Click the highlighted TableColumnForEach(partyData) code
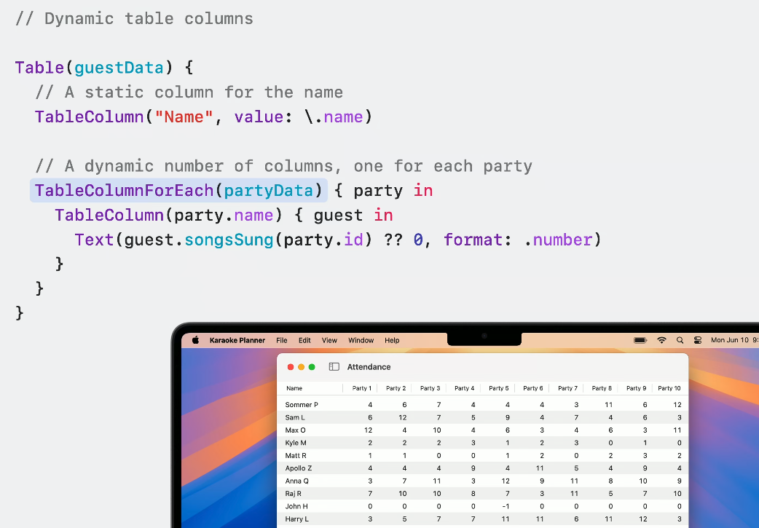This screenshot has height=528, width=759. point(178,190)
